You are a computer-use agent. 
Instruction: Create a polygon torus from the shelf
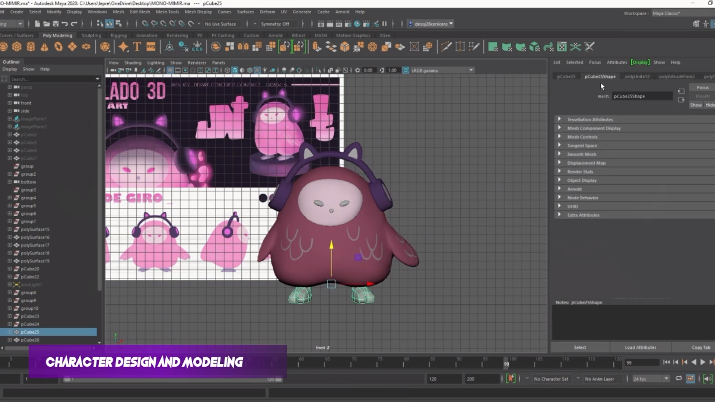click(x=58, y=47)
